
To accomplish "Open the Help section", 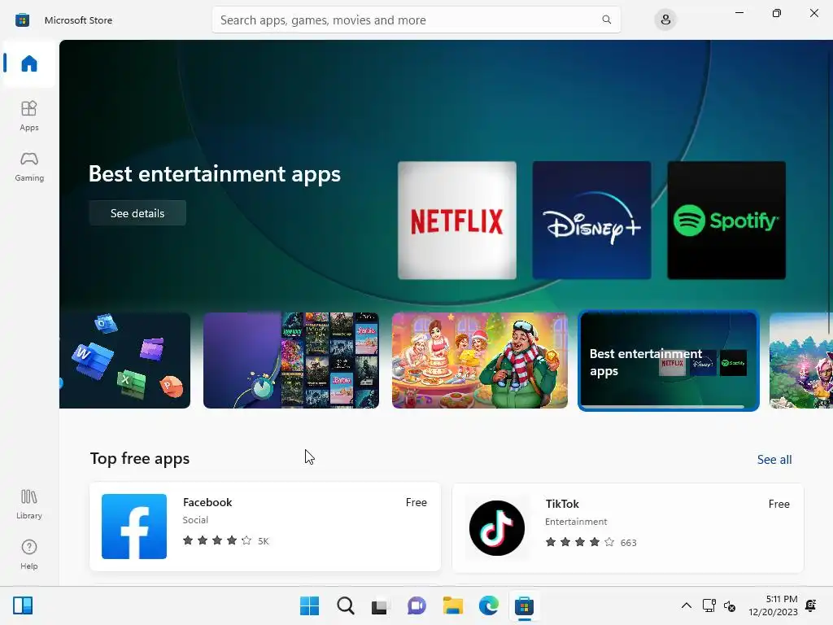I will tap(29, 555).
